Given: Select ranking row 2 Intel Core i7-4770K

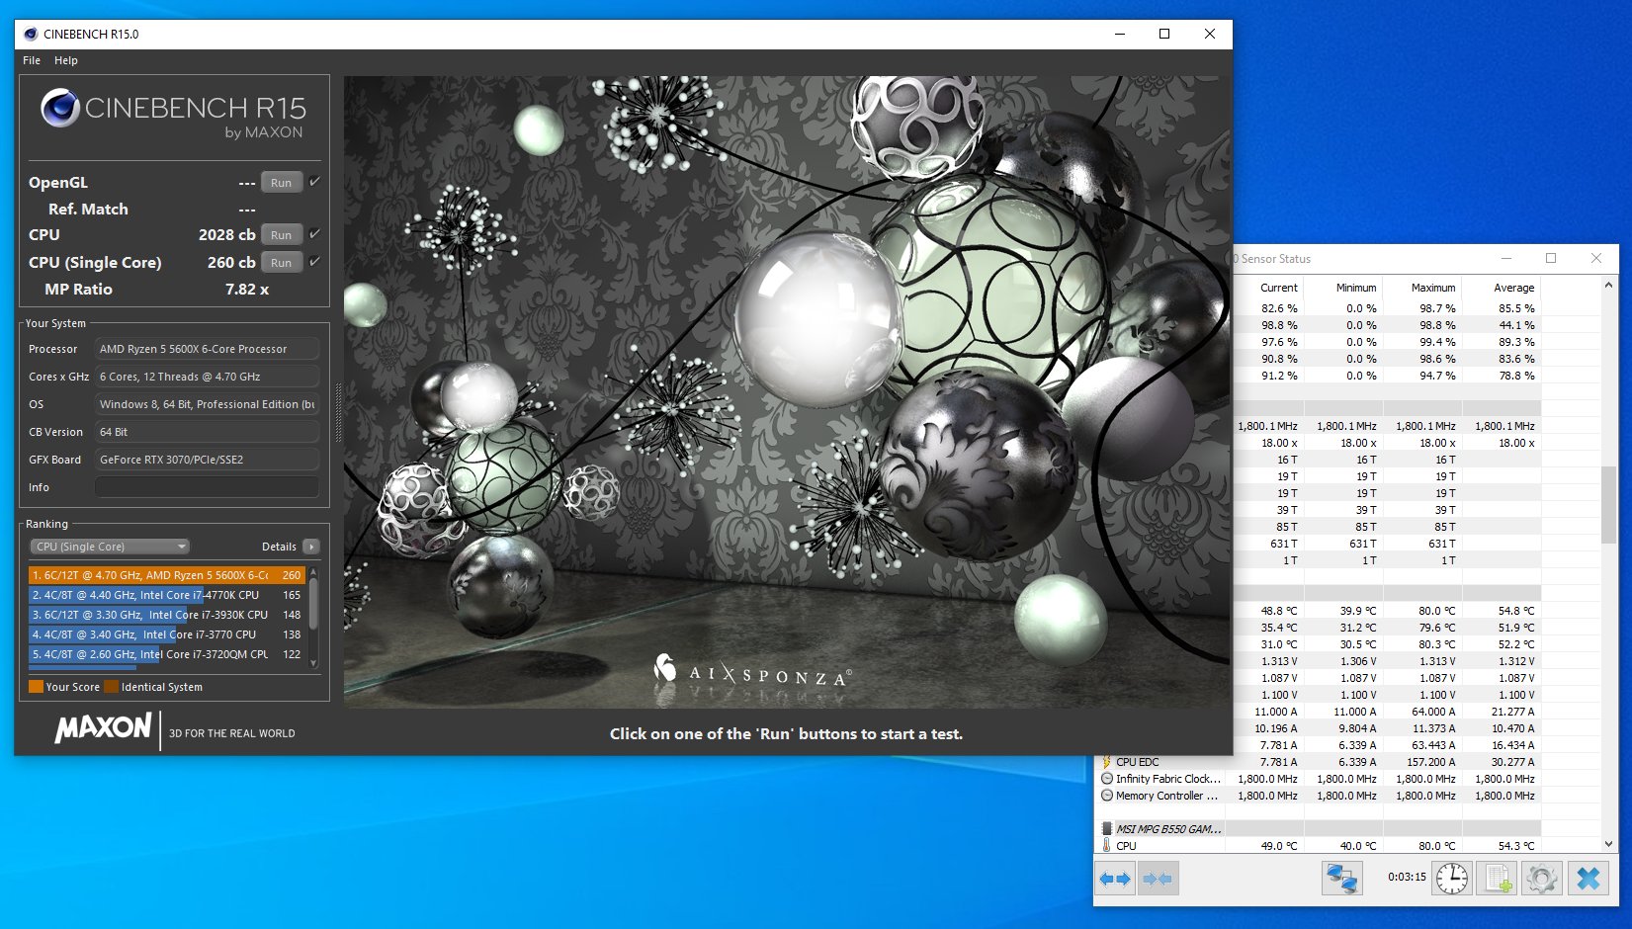Looking at the screenshot, I should click(x=166, y=595).
